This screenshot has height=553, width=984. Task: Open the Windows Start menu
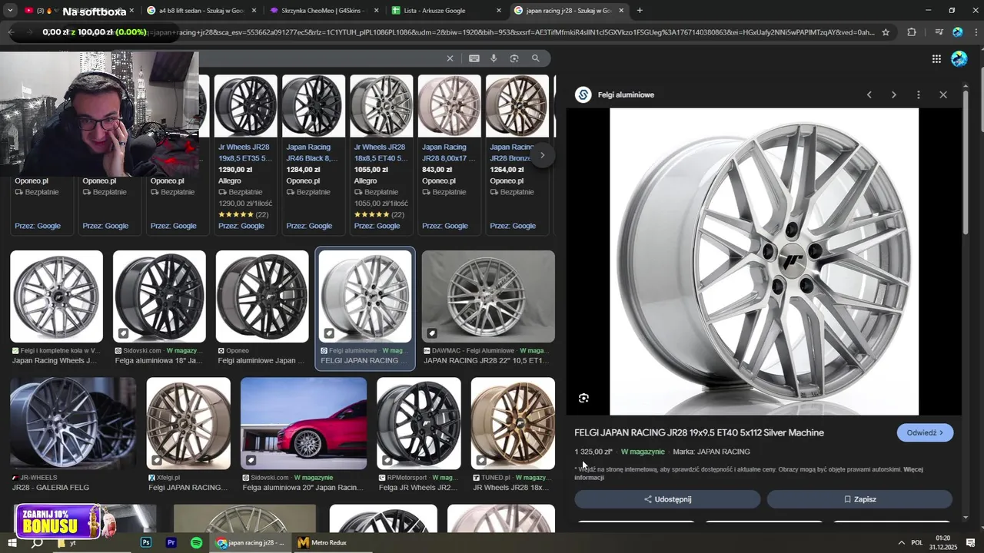(x=11, y=542)
